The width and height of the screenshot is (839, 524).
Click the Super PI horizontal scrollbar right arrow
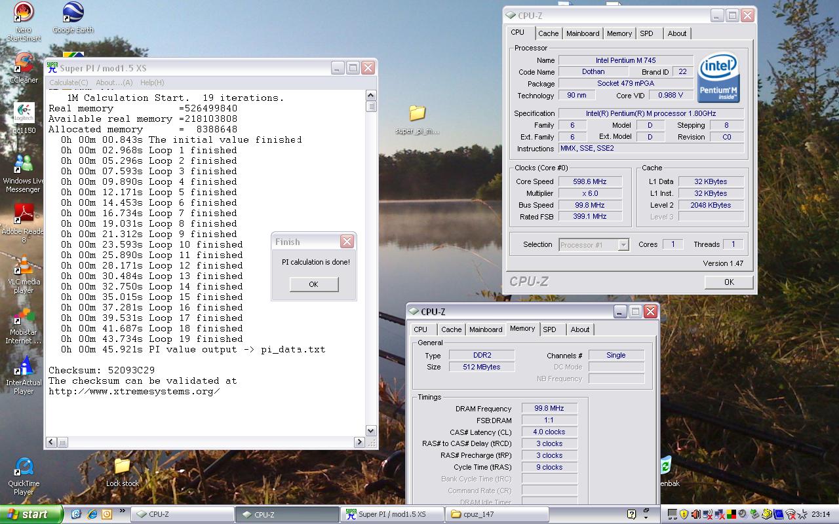pyautogui.click(x=359, y=442)
